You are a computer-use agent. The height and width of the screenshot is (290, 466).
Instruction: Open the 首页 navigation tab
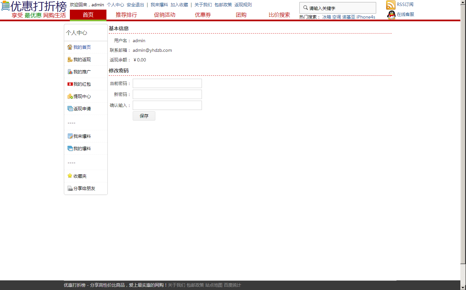[88, 15]
